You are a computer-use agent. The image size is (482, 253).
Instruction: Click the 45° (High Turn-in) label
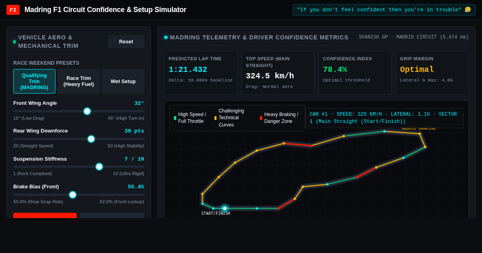(x=126, y=118)
